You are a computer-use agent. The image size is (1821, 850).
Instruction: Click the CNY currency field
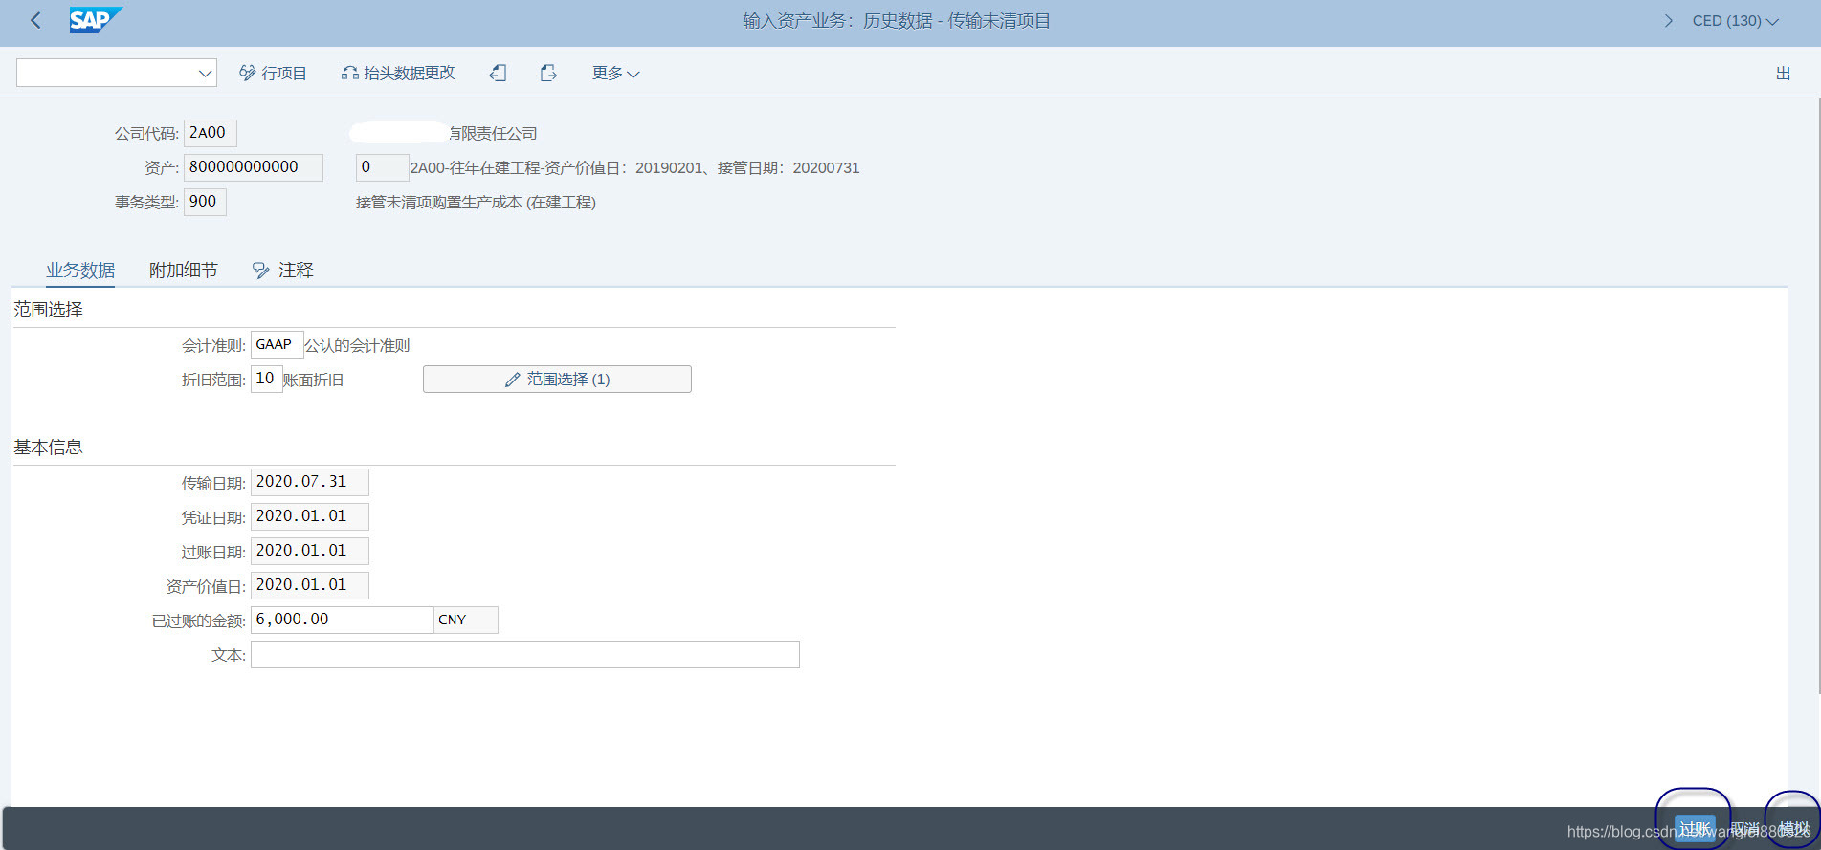[x=466, y=620]
